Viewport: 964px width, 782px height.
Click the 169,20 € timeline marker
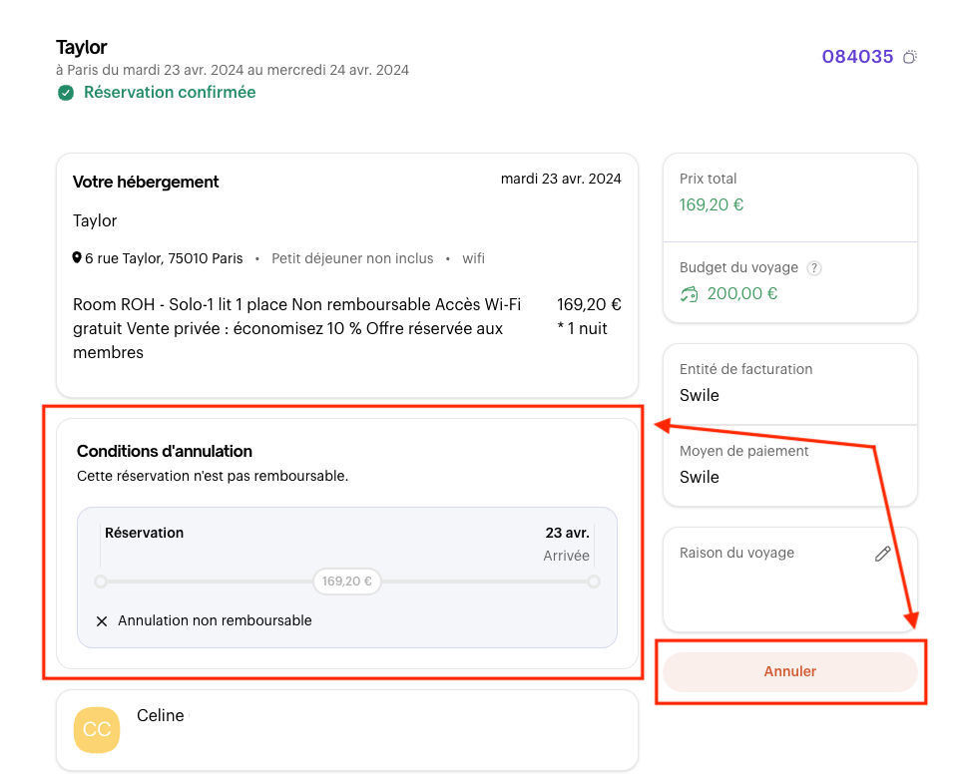(346, 582)
